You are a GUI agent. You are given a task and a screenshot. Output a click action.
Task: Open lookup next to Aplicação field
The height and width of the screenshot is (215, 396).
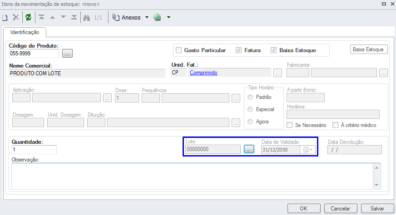point(107,98)
